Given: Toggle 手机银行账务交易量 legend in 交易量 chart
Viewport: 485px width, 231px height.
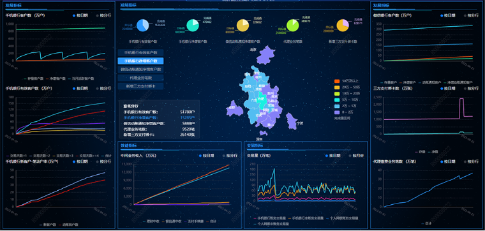Looking at the screenshot, I should [272, 218].
